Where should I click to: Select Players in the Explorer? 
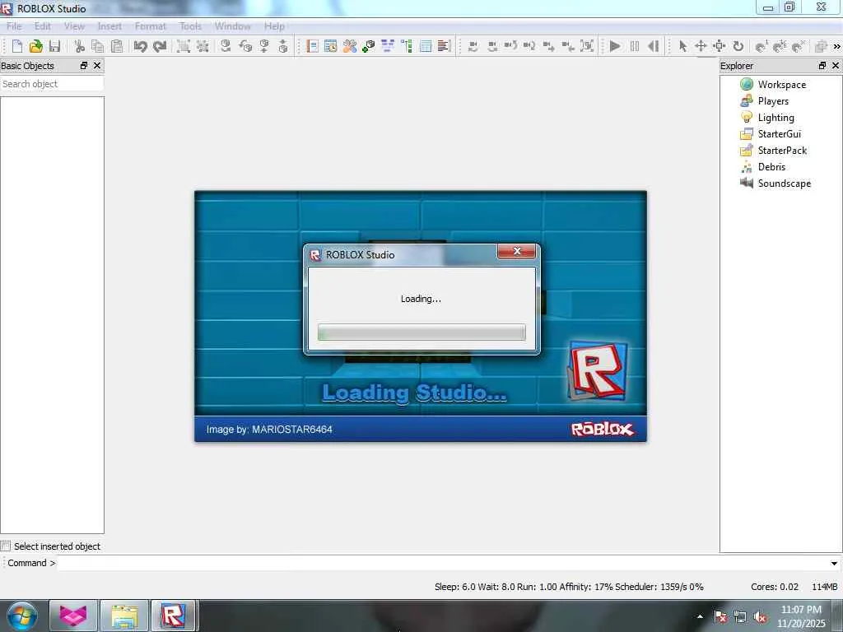click(773, 101)
